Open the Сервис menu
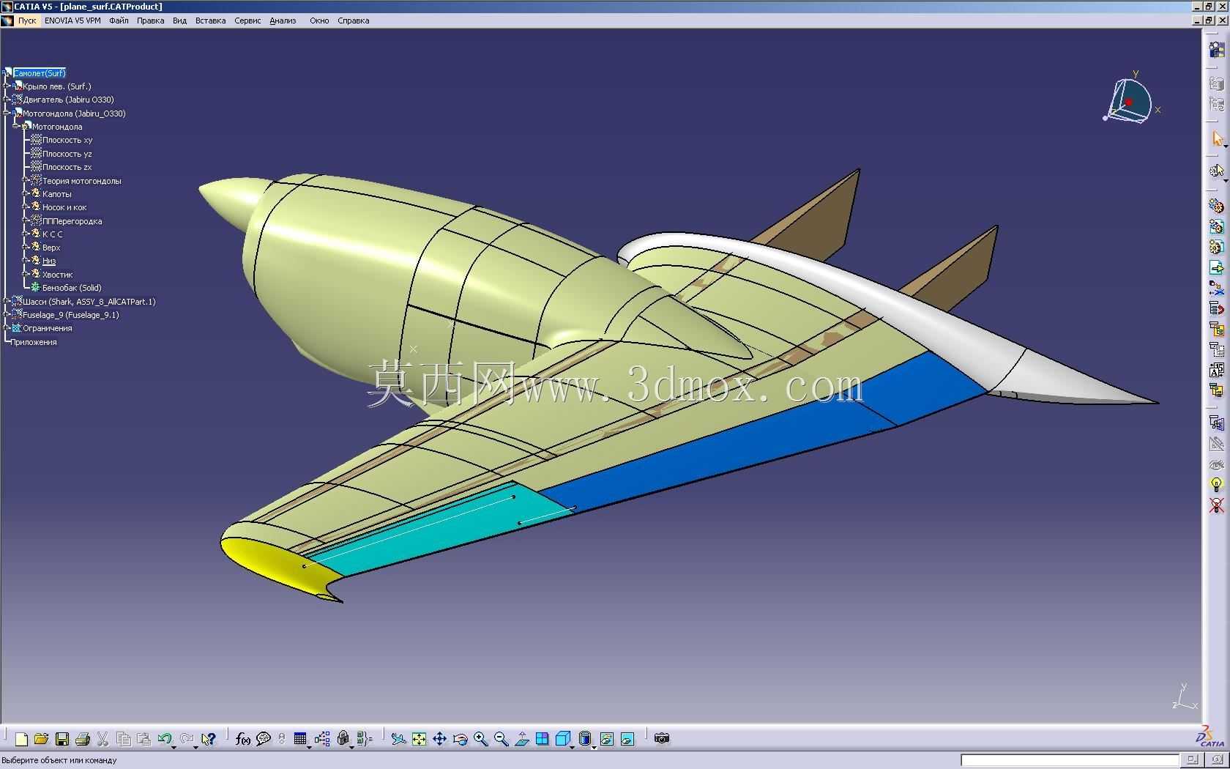Viewport: 1230px width, 769px height. (247, 21)
